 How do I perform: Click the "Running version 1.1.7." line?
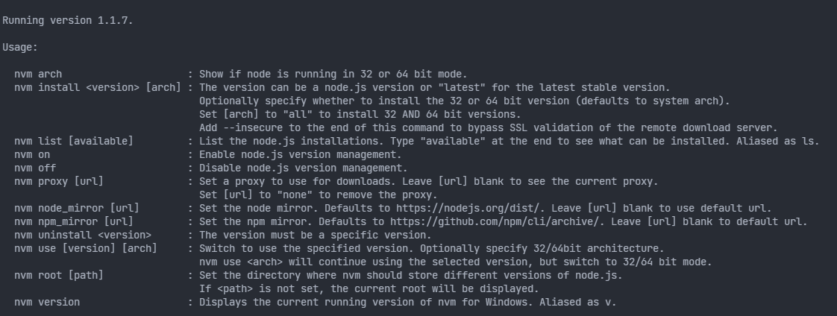click(68, 20)
